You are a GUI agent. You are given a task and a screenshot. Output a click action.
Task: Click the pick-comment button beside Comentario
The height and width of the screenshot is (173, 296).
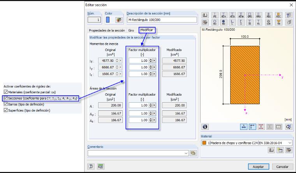coord(193,153)
